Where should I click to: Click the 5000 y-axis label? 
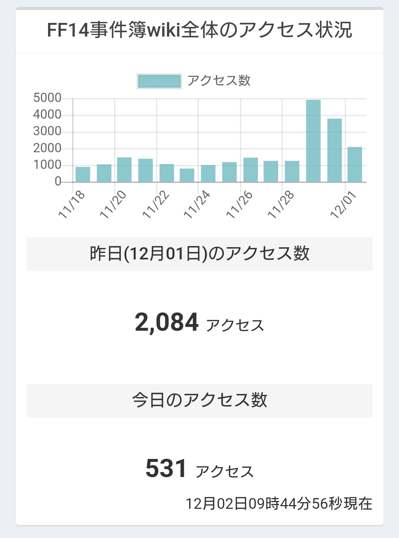click(x=47, y=98)
